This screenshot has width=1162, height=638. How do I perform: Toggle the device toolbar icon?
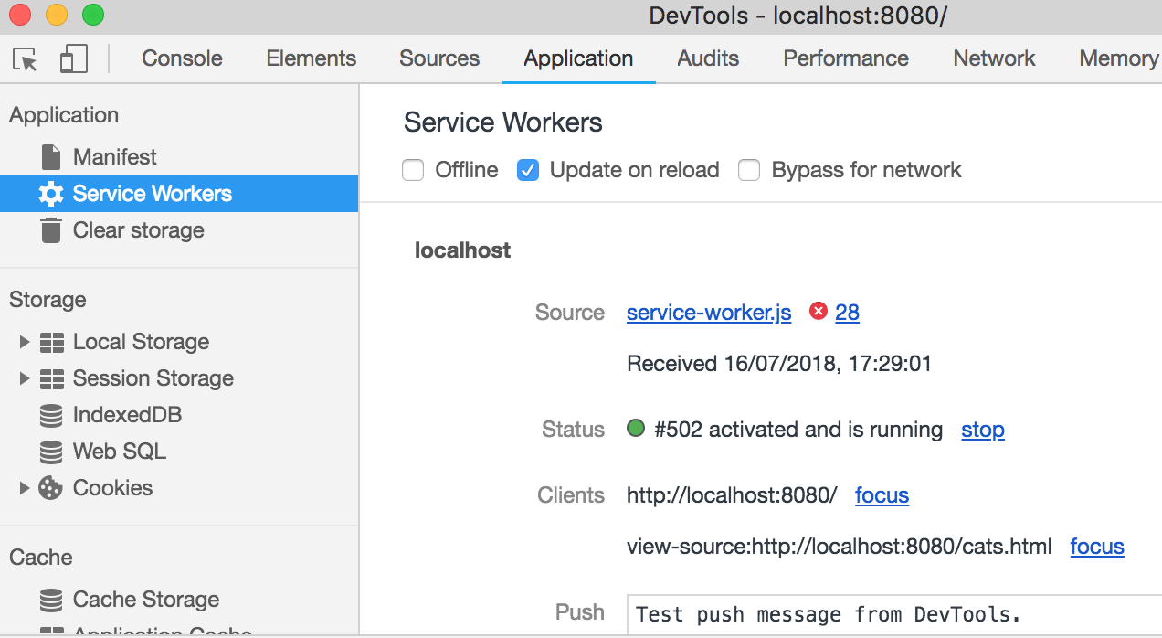pyautogui.click(x=74, y=58)
